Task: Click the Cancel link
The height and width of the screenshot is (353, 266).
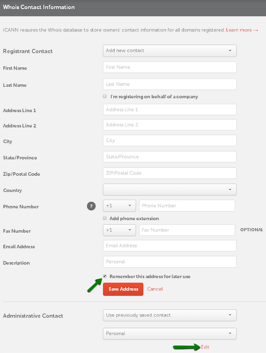Action: click(155, 289)
